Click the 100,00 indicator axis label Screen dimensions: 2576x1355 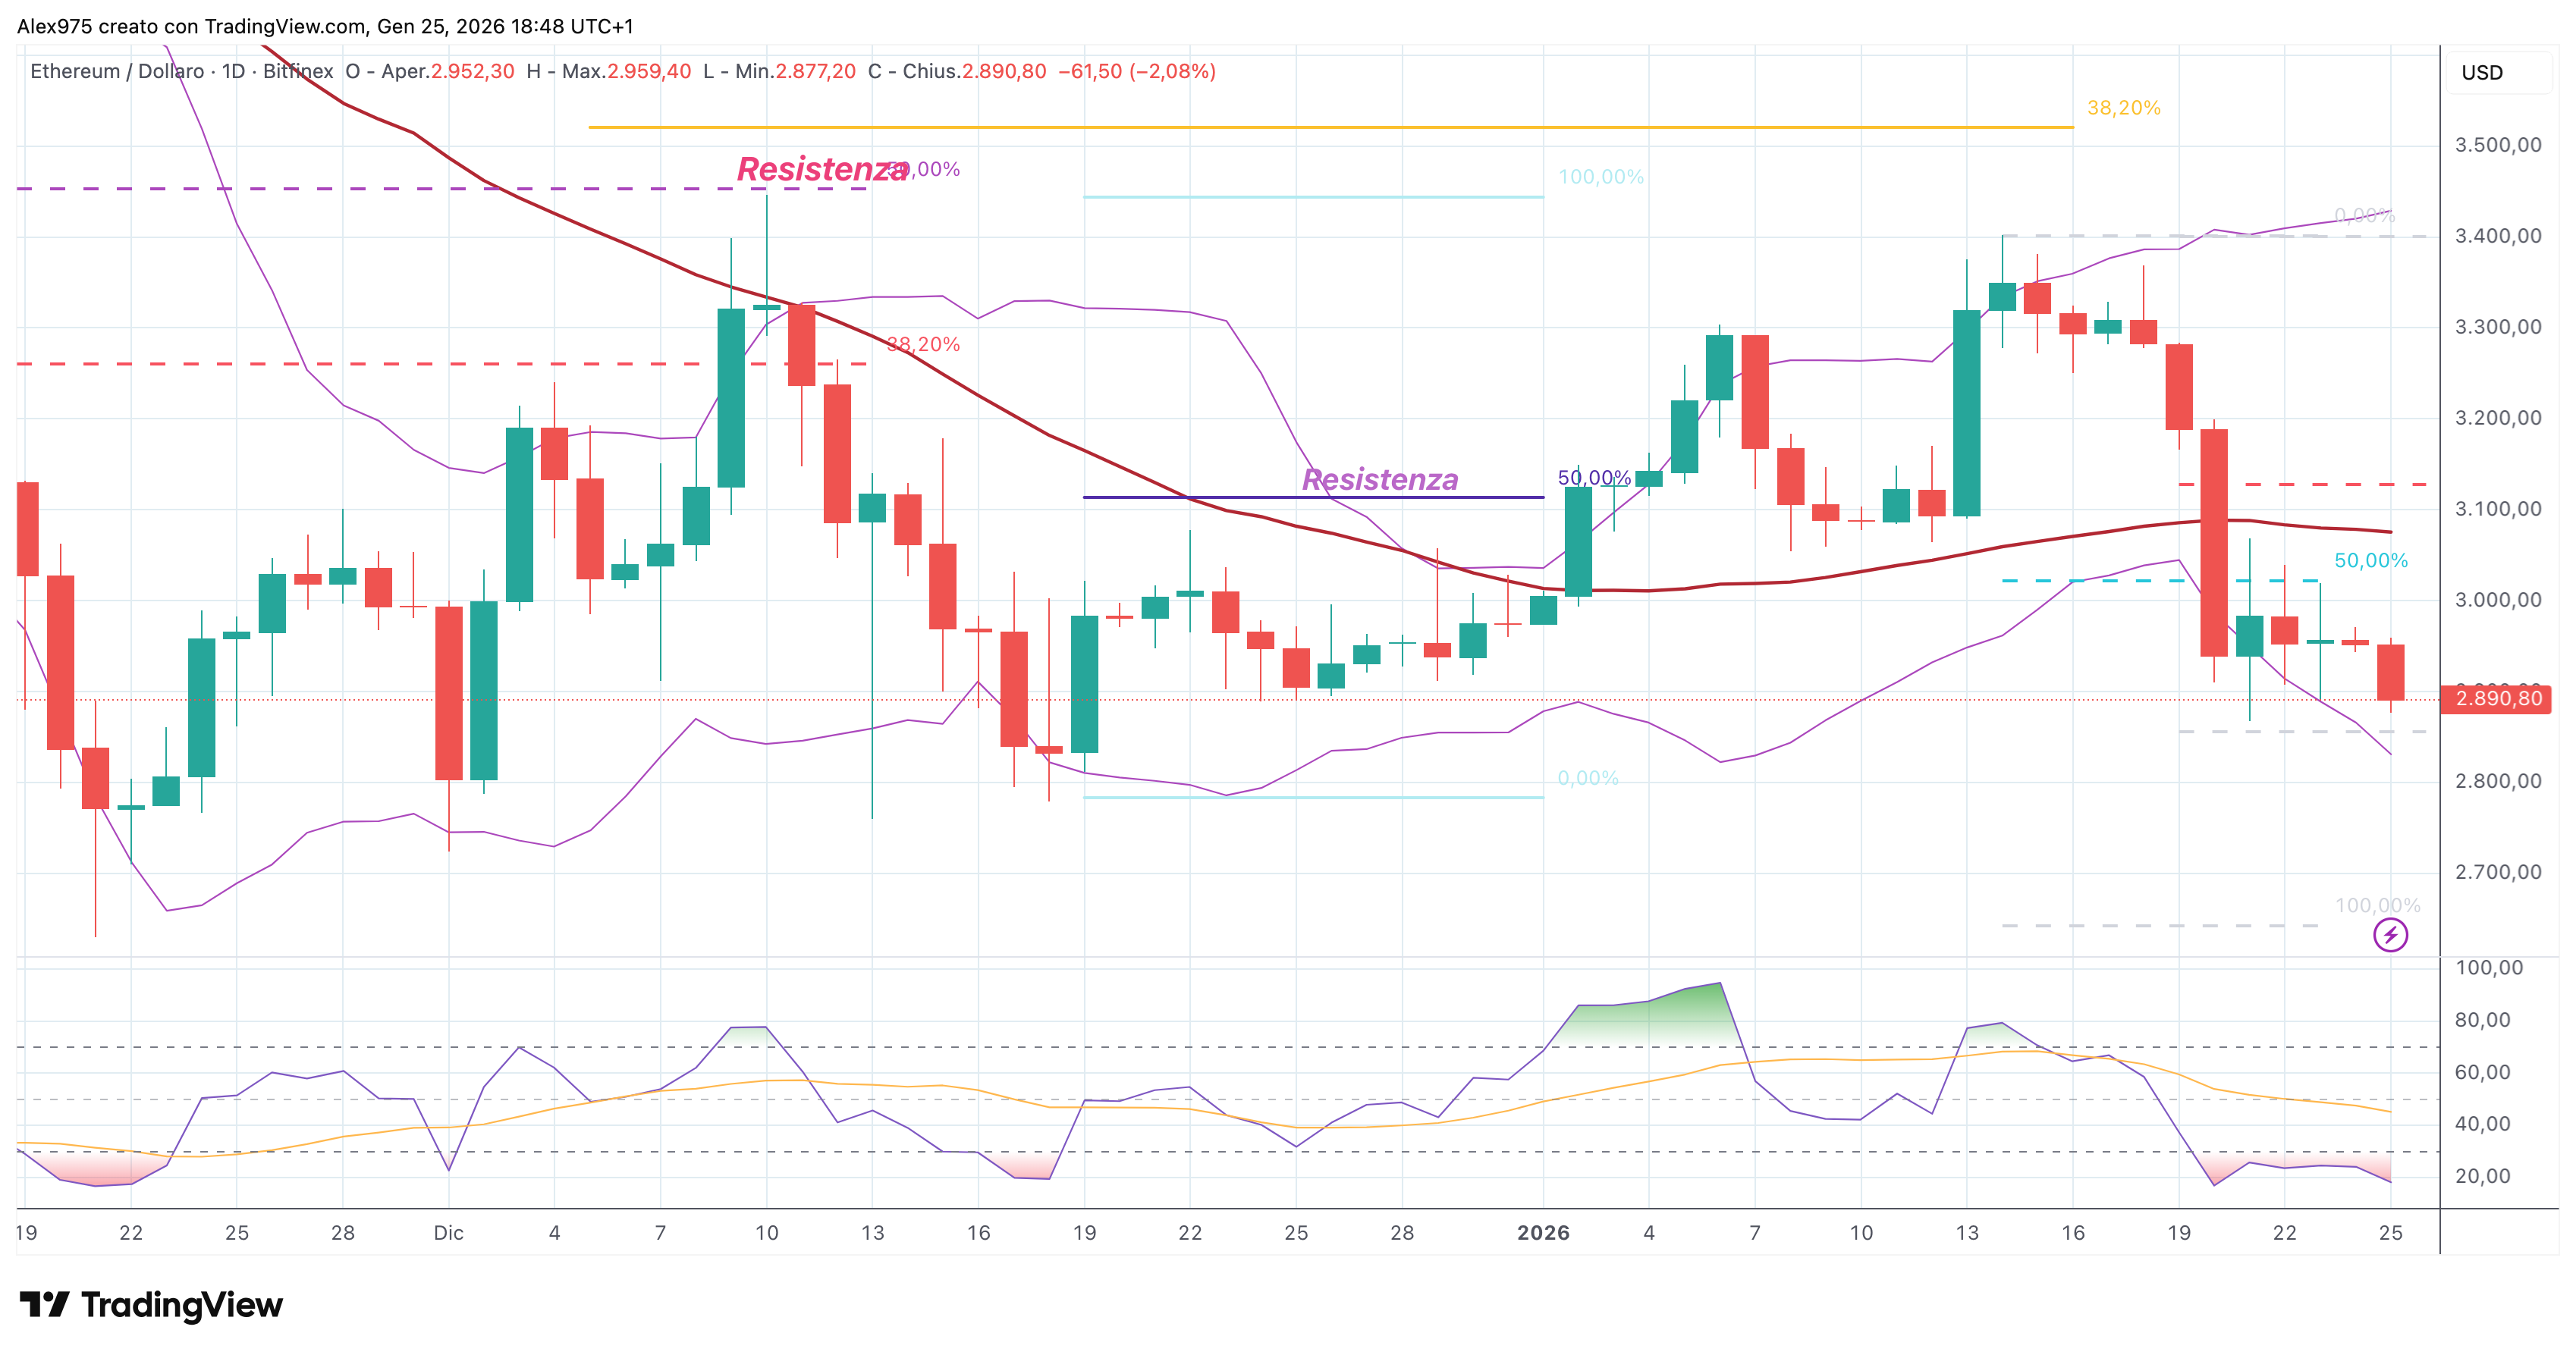(x=2489, y=968)
